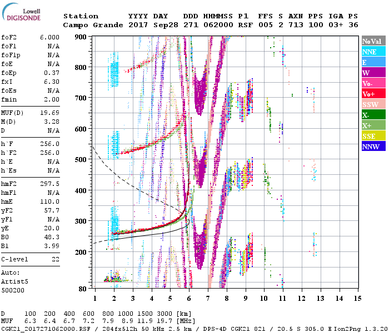Click the foF2 value 6.000
This screenshot has width=389, height=333.
click(x=49, y=37)
